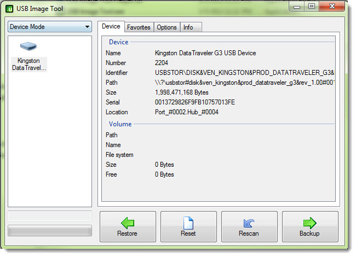Click the green Backup arrow icon
Screen dimensions: 356x257
click(309, 223)
